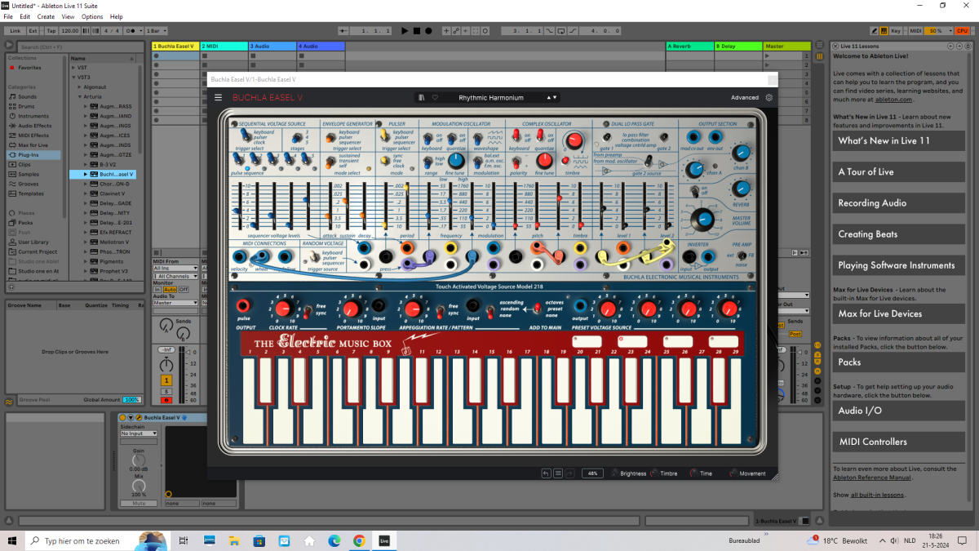979x551 pixels.
Task: Click the Timbre macro knob
Action: point(654,473)
